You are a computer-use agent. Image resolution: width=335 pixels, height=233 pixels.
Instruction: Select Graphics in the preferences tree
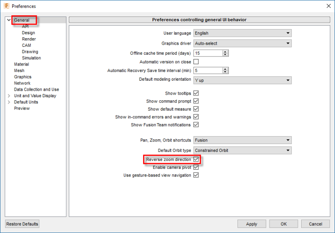coord(23,77)
